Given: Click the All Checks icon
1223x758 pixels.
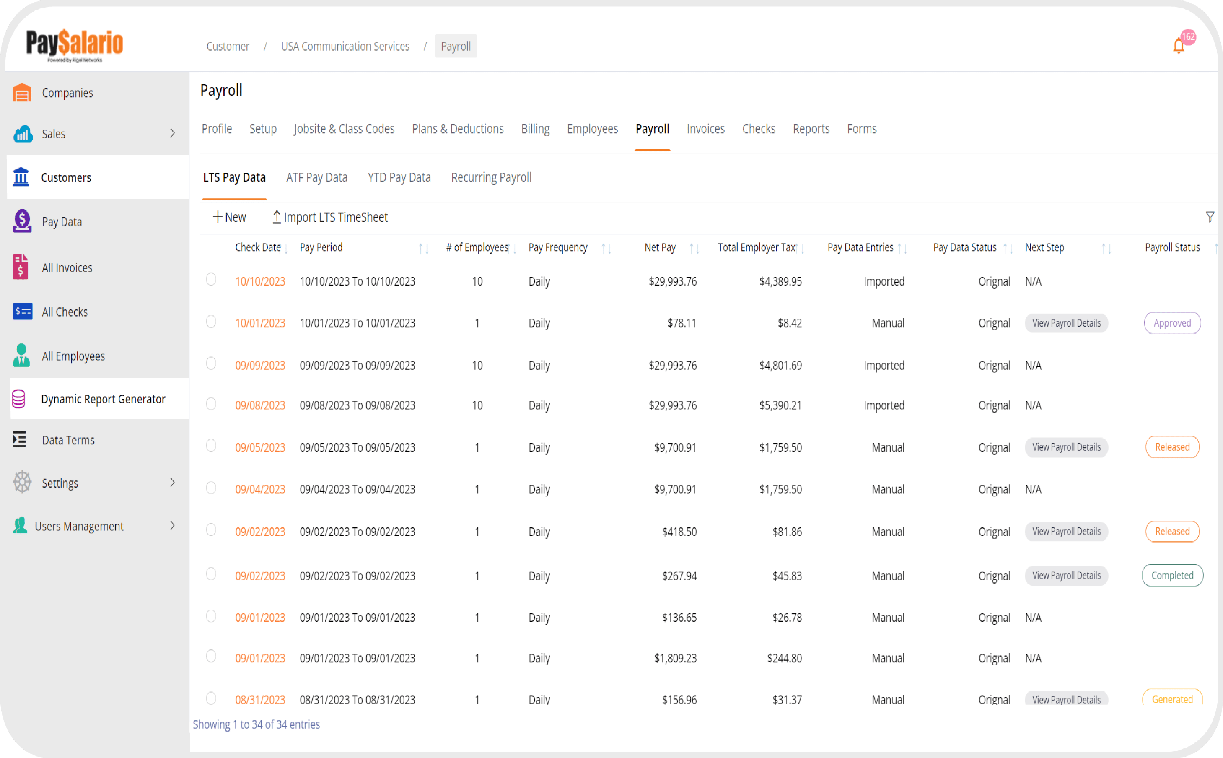Looking at the screenshot, I should [23, 312].
